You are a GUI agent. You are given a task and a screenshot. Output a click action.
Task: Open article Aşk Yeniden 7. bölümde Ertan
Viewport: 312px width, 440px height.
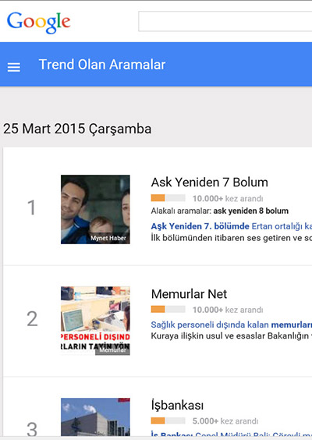[232, 226]
